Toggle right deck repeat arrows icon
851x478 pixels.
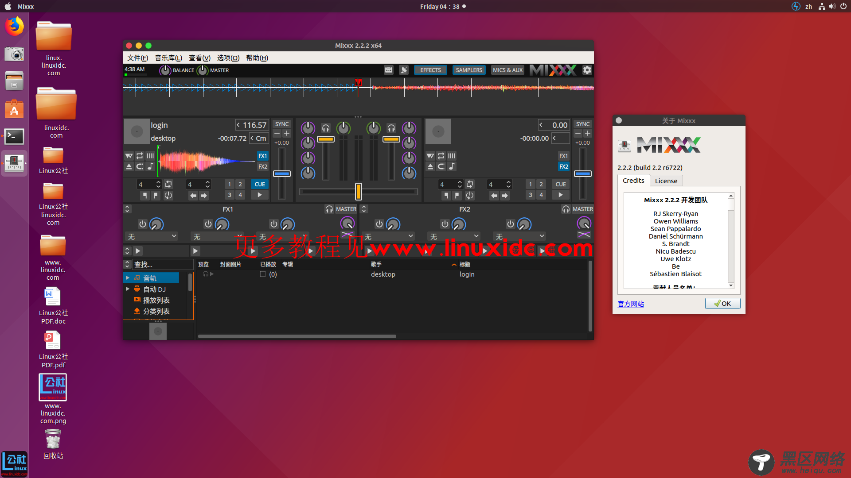click(441, 156)
